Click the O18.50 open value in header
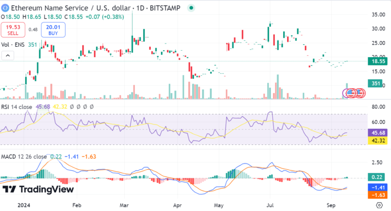Screen dimensions: 391x211 (11, 17)
